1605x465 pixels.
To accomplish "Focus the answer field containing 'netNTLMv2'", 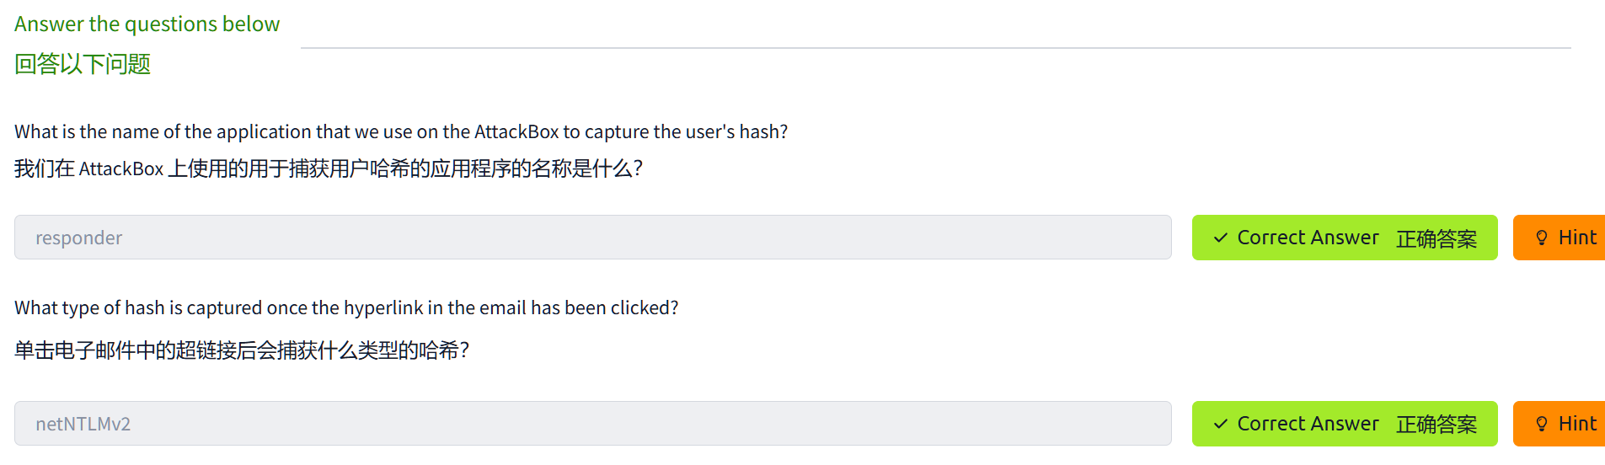I will click(592, 424).
